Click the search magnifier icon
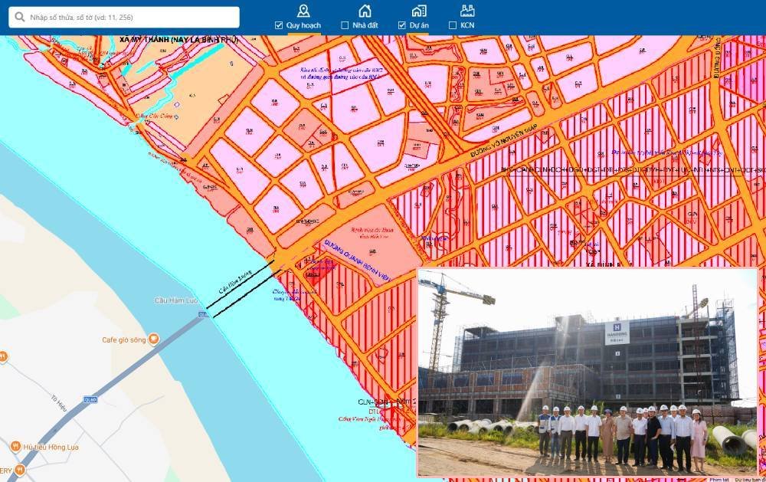766x482 pixels. (x=19, y=17)
